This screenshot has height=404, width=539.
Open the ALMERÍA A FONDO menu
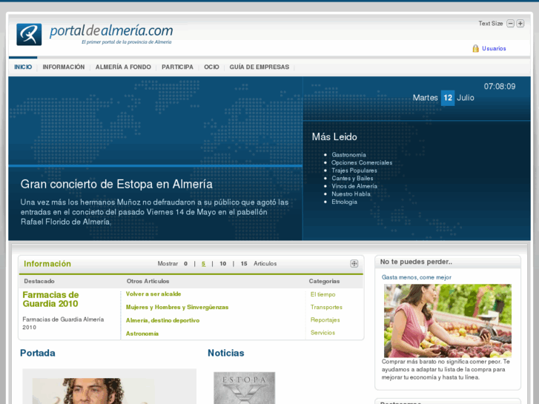123,67
